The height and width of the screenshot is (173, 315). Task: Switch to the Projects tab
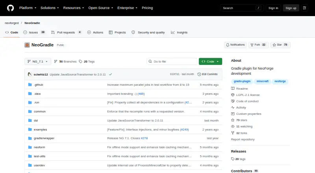[117, 32]
